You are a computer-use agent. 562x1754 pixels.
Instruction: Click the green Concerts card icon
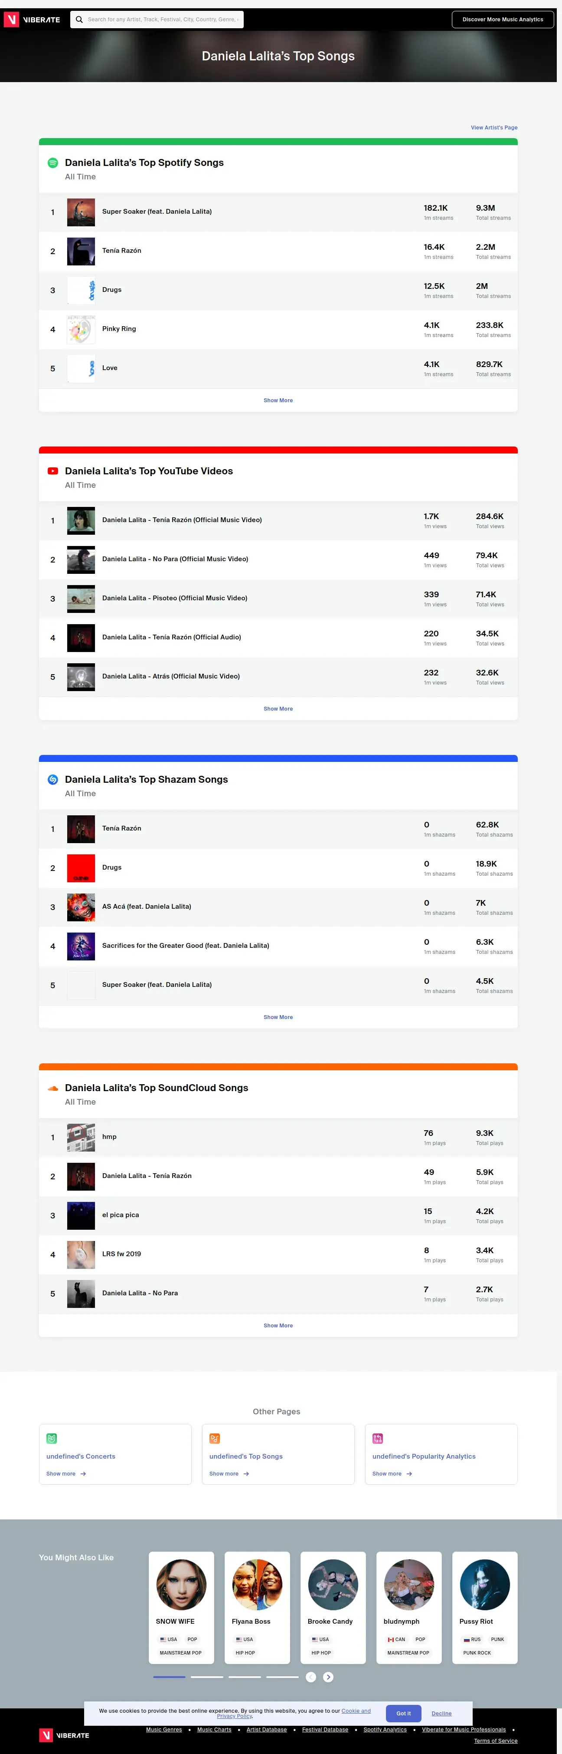[x=52, y=1439]
